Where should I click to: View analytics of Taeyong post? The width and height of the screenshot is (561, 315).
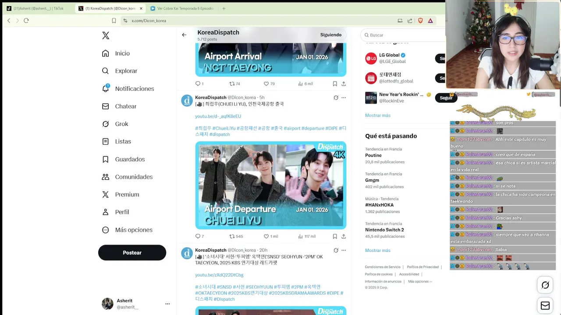point(305,84)
